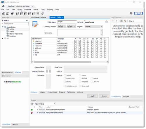Select Tables under myschema
This screenshot has height=129, width=146.
(x=12, y=29)
